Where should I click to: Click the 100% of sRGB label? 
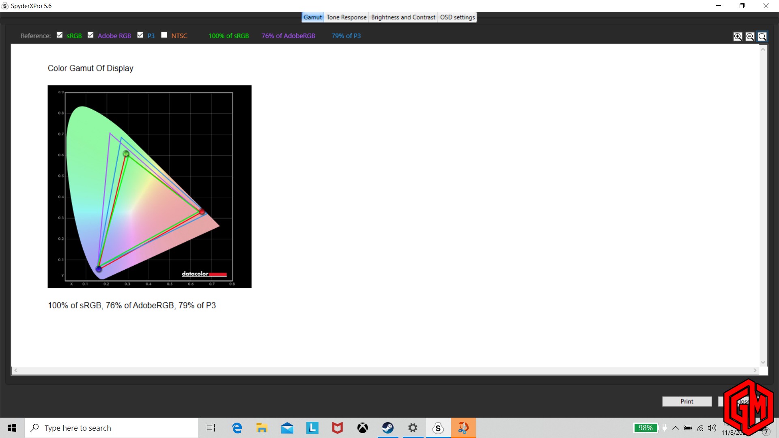point(228,36)
